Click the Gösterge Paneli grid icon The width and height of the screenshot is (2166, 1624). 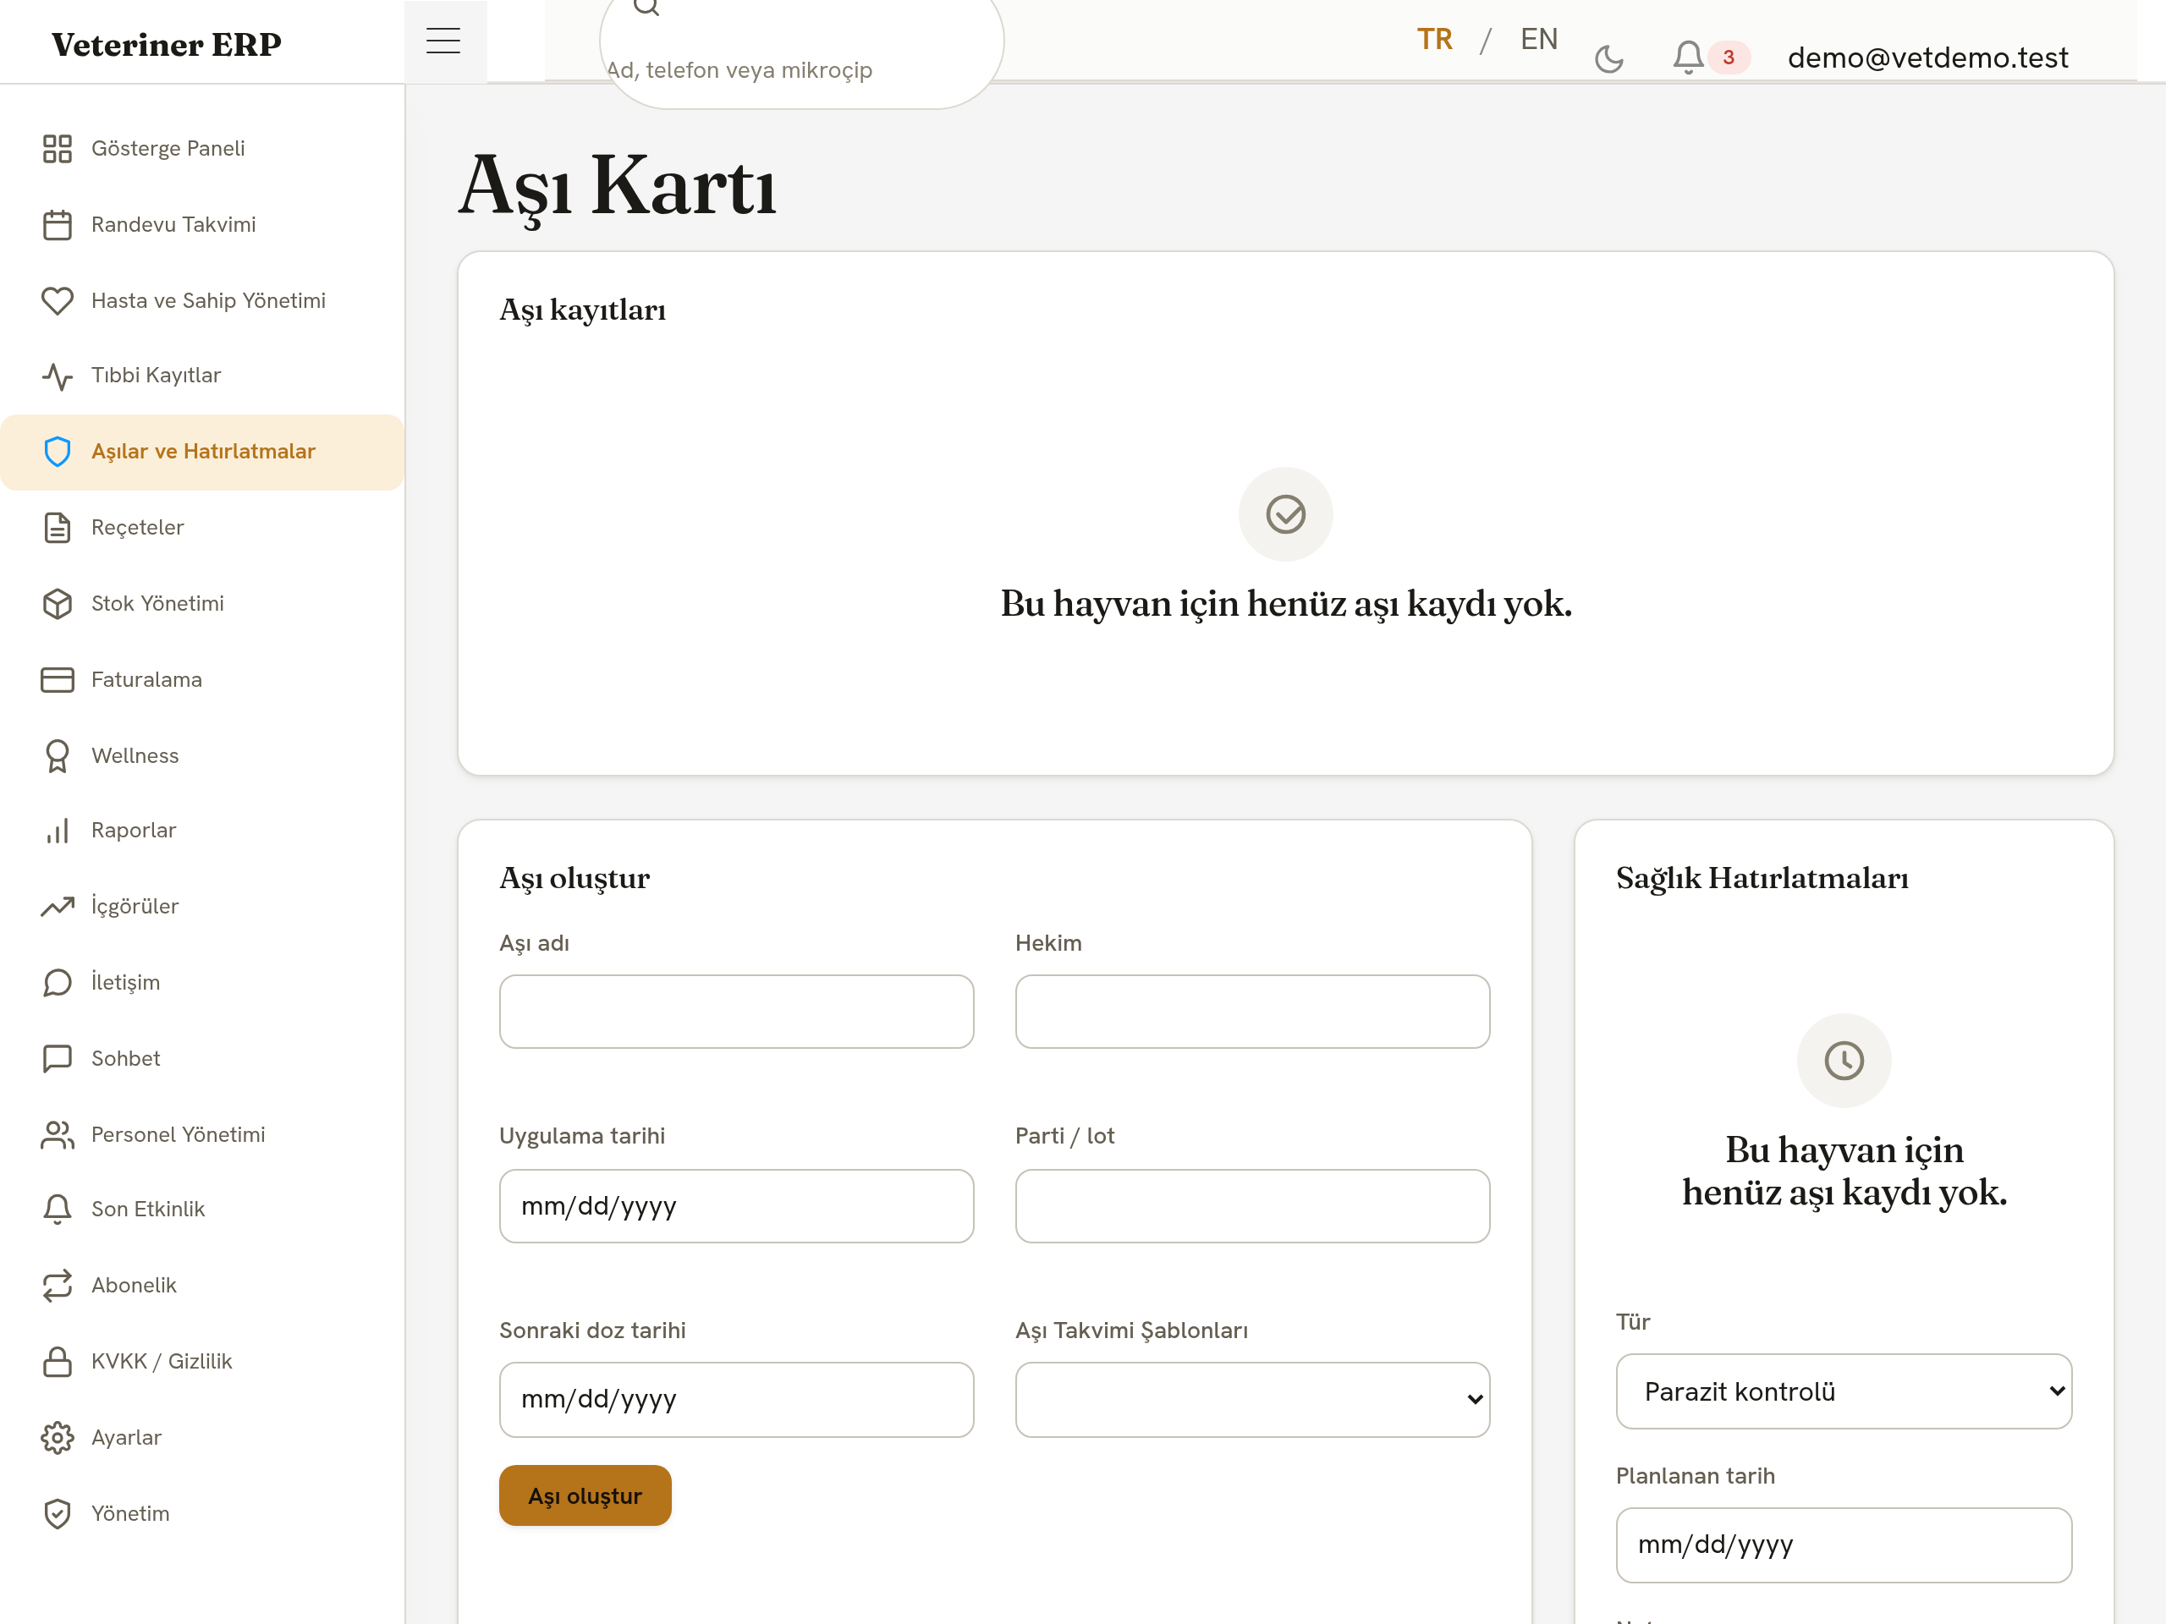point(57,148)
